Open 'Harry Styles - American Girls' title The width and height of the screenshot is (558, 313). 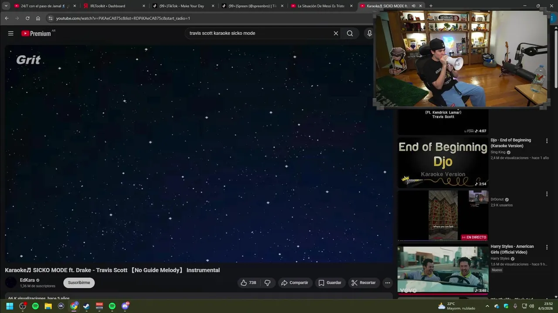(x=512, y=249)
